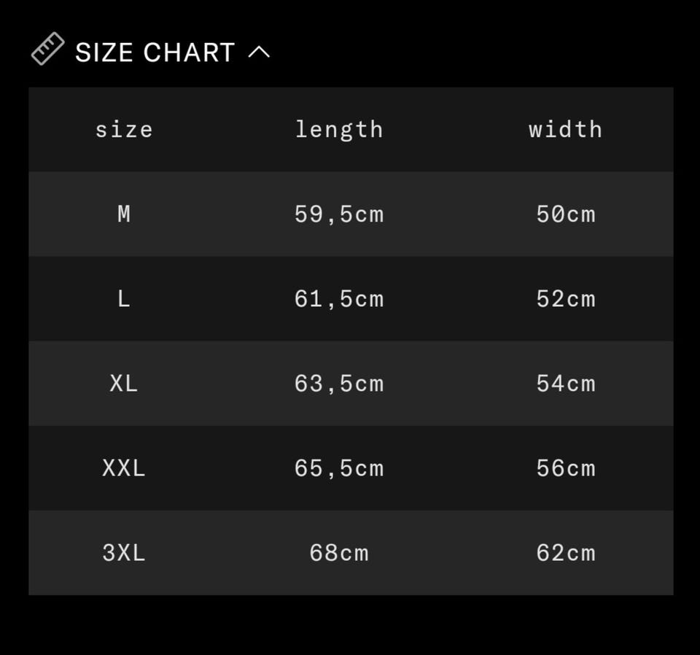The image size is (700, 655).
Task: Click the 52cm width value
Action: click(566, 299)
